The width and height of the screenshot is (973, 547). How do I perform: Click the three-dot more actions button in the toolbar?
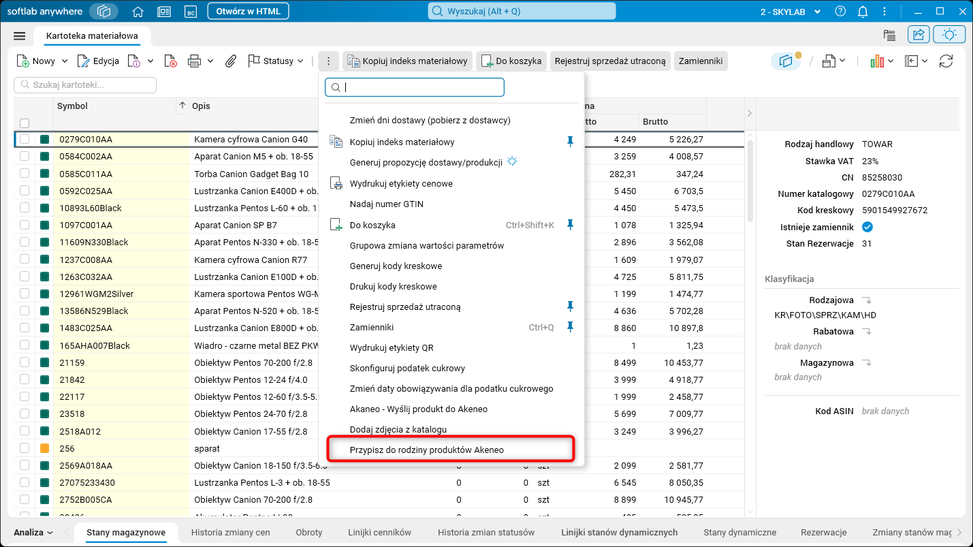[x=328, y=61]
